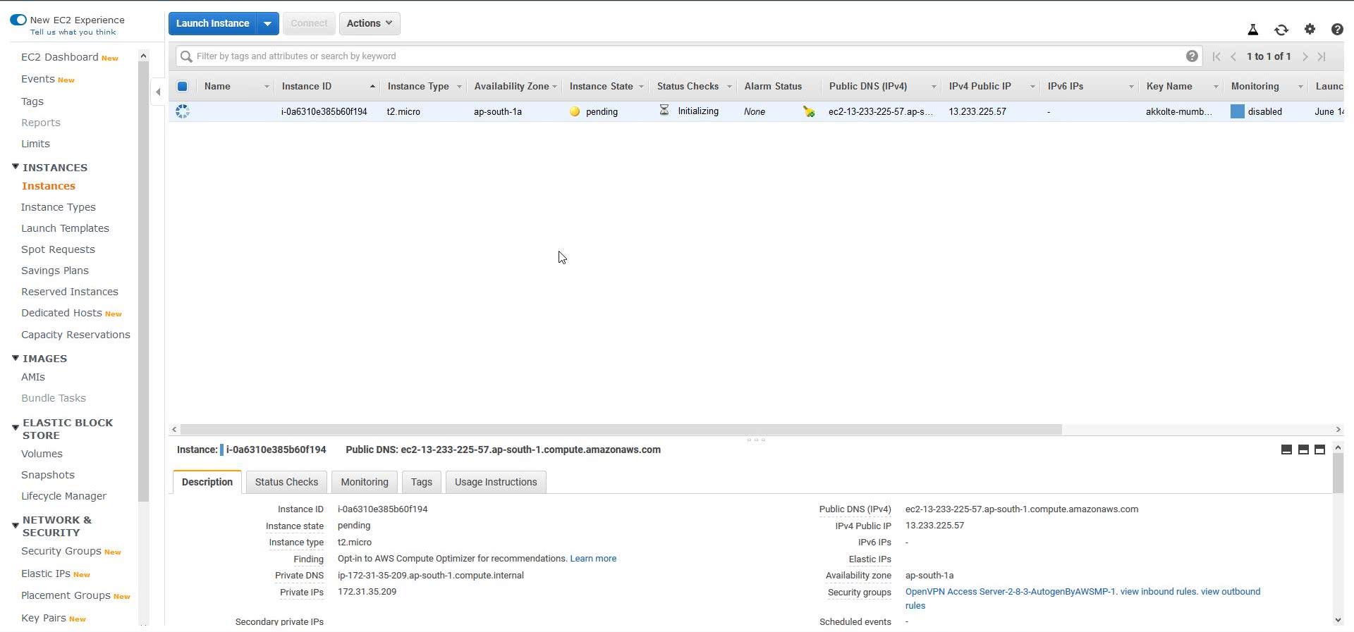The height and width of the screenshot is (632, 1354).
Task: Click the alarm status add-alarm icon
Action: click(x=809, y=111)
